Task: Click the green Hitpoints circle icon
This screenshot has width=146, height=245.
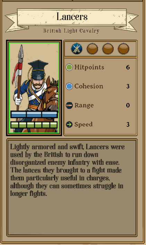Action: [x=69, y=67]
